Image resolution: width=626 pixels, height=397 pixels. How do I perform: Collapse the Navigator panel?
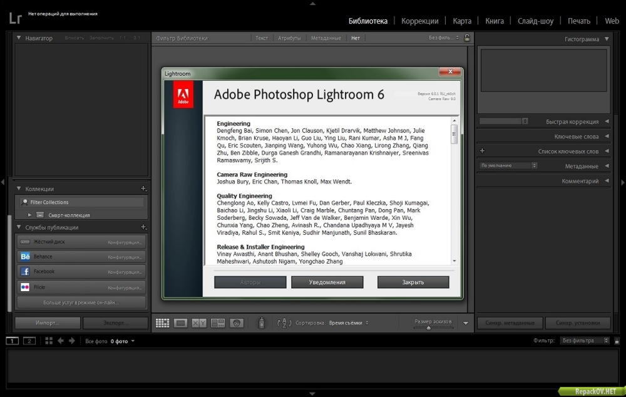(x=19, y=38)
